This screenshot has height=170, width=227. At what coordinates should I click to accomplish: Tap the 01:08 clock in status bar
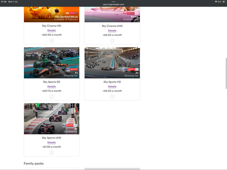4,2
